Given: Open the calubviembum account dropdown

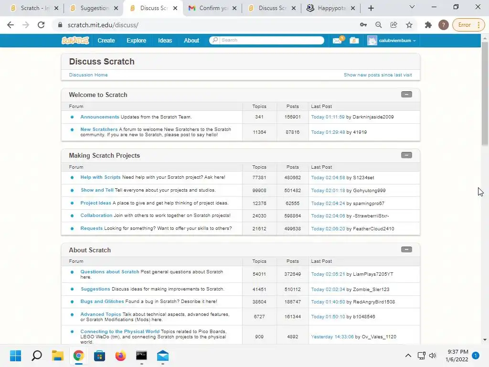Looking at the screenshot, I should click(x=397, y=41).
